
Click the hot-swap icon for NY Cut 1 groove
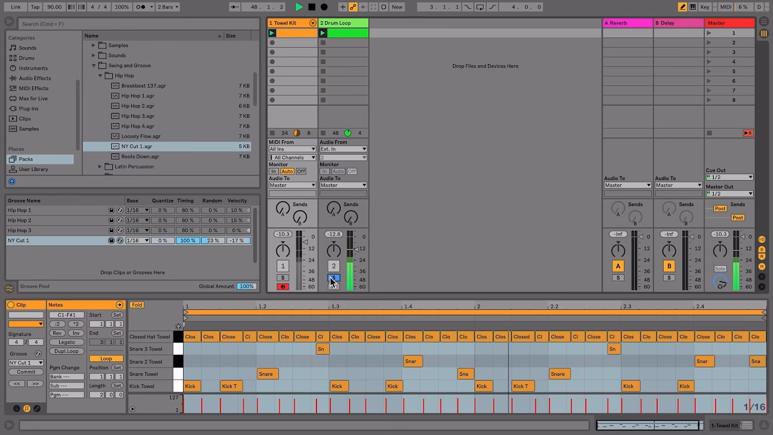[120, 240]
